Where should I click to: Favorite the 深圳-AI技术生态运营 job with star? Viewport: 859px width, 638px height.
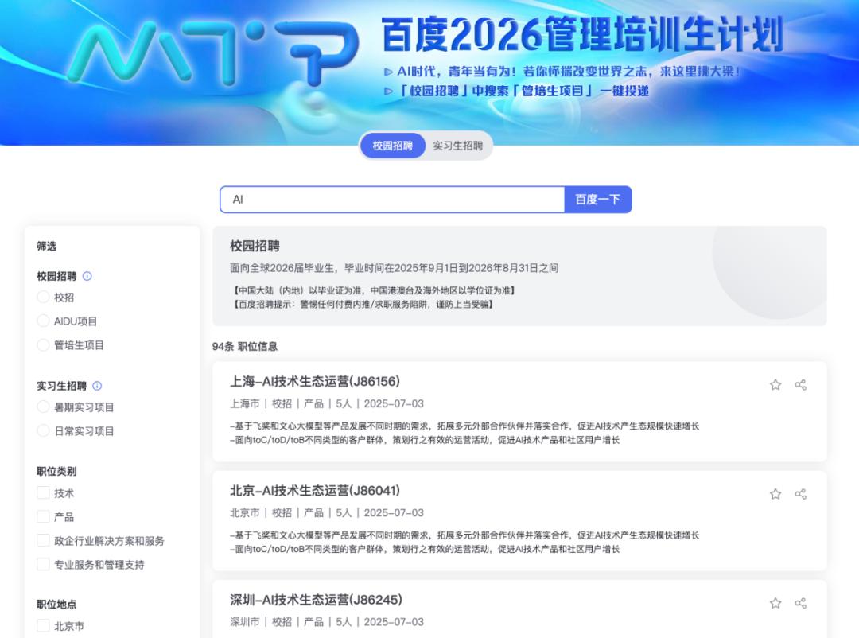775,603
